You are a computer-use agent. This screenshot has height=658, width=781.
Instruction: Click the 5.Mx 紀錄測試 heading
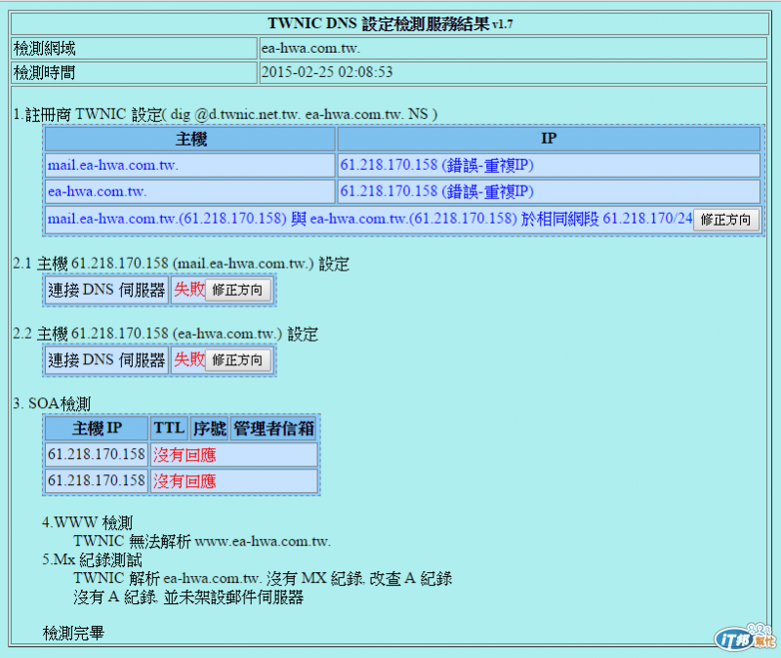pyautogui.click(x=92, y=559)
